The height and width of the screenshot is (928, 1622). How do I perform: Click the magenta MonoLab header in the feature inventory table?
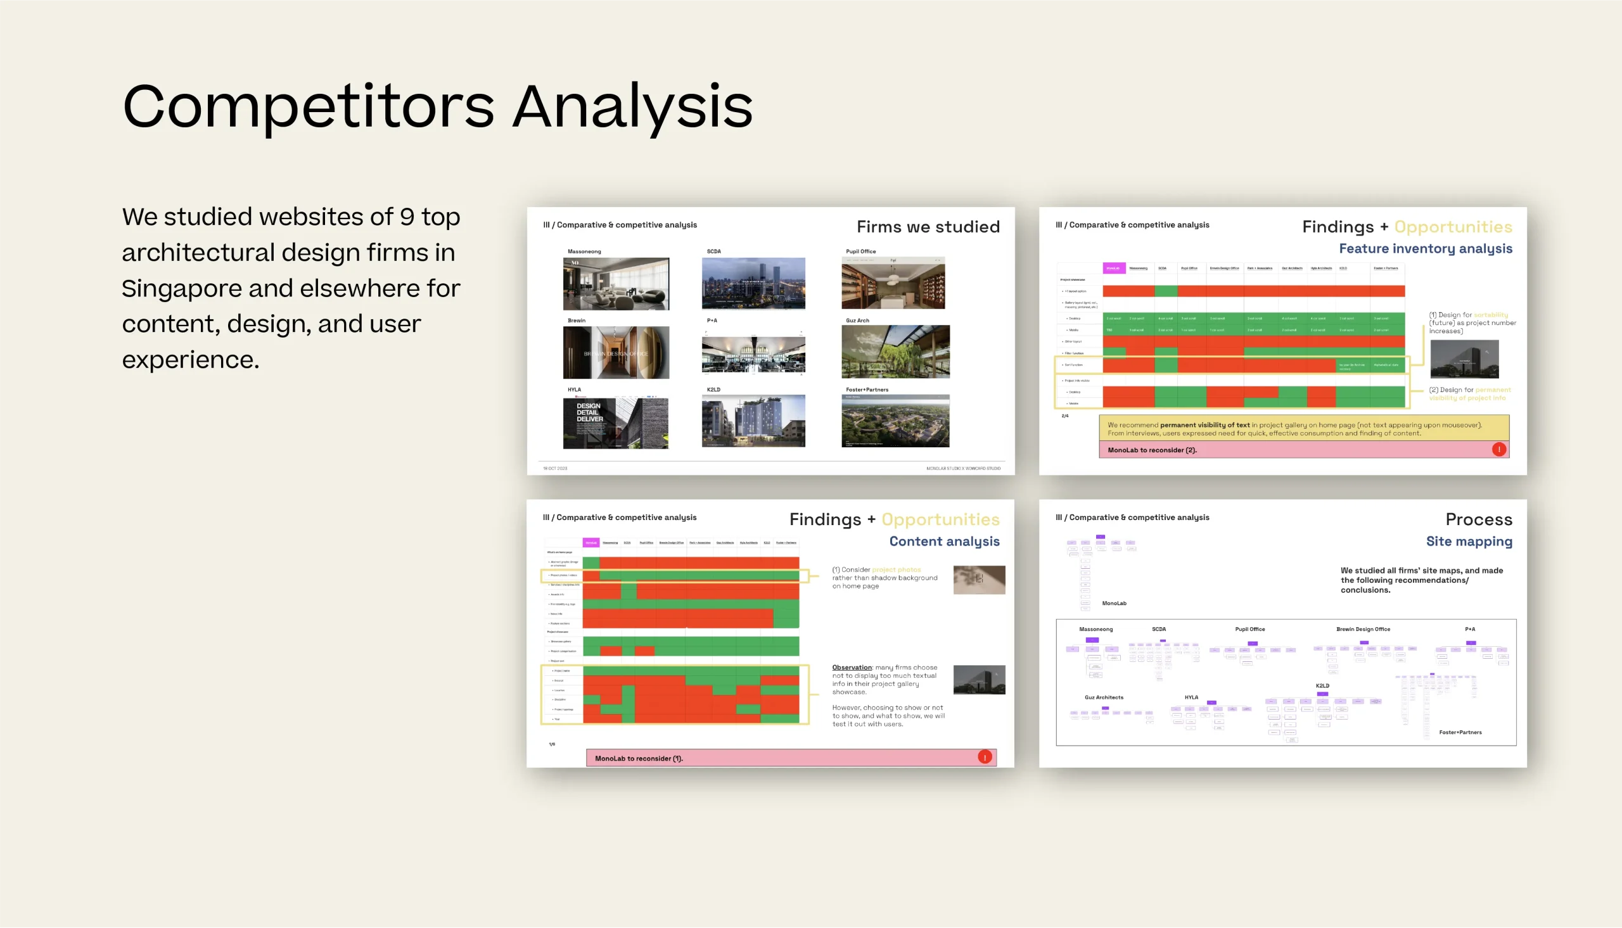(x=1113, y=269)
